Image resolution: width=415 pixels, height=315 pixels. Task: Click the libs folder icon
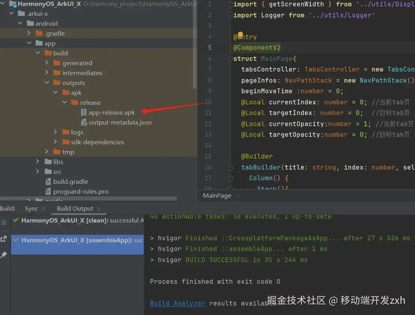48,162
